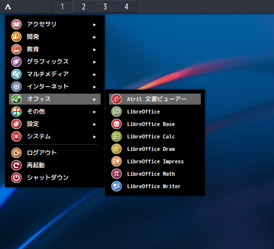Select the システム menu entry

point(55,136)
